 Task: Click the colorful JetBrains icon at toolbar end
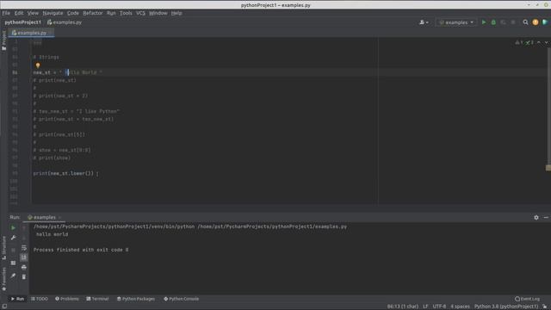(x=545, y=22)
